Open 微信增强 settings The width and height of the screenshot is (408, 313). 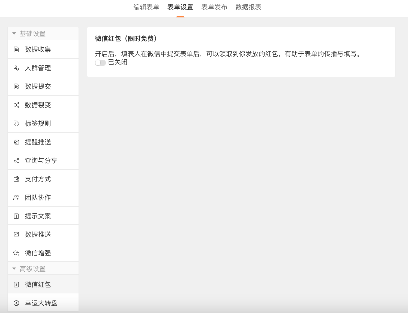click(x=43, y=253)
